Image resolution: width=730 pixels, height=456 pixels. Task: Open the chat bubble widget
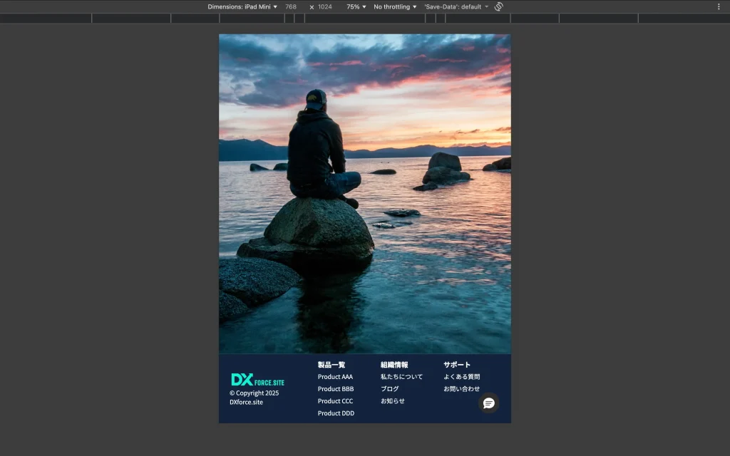pyautogui.click(x=488, y=403)
